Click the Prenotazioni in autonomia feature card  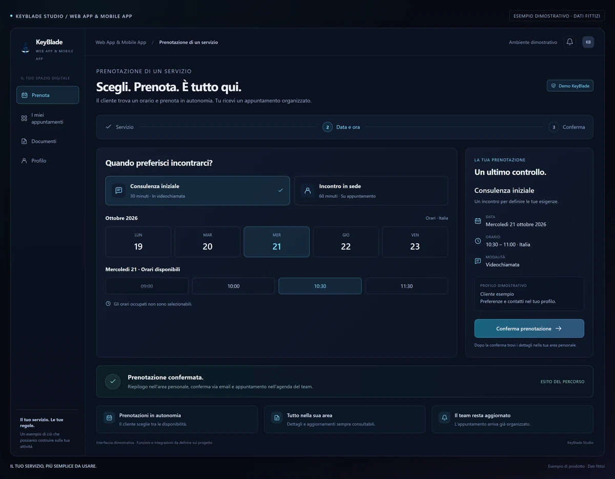pos(177,420)
